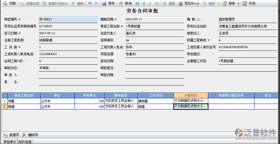Click the 保存 (Save) disk icon
The width and height of the screenshot is (280, 144).
click(x=104, y=3)
